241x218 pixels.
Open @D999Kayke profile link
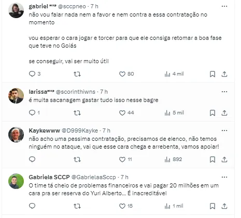point(80,130)
